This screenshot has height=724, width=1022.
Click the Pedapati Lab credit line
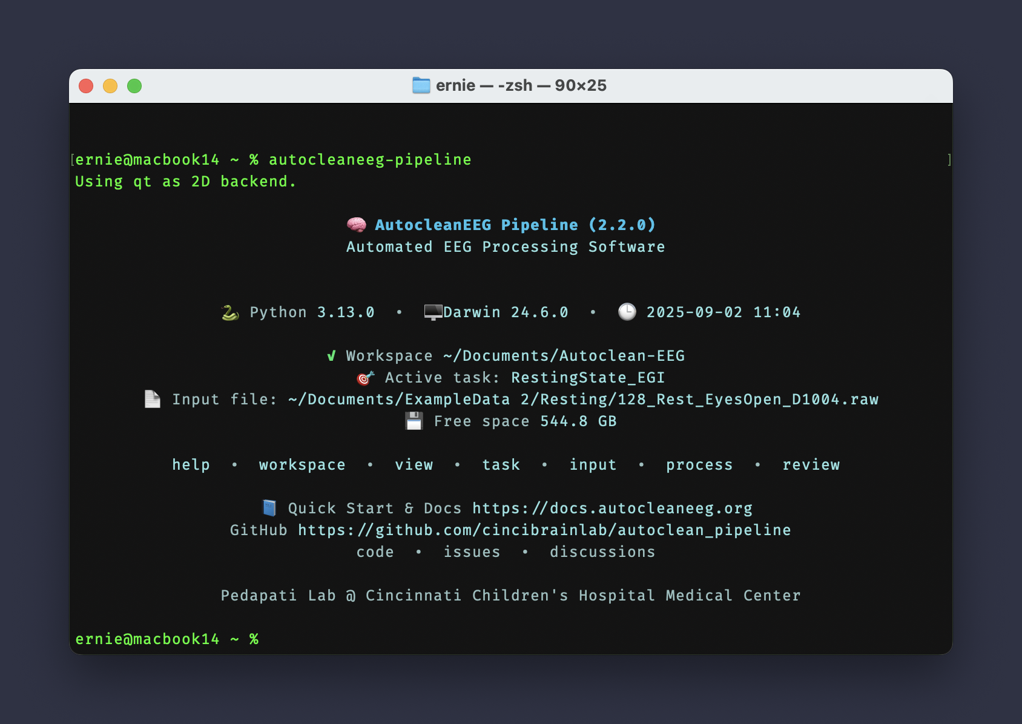510,596
